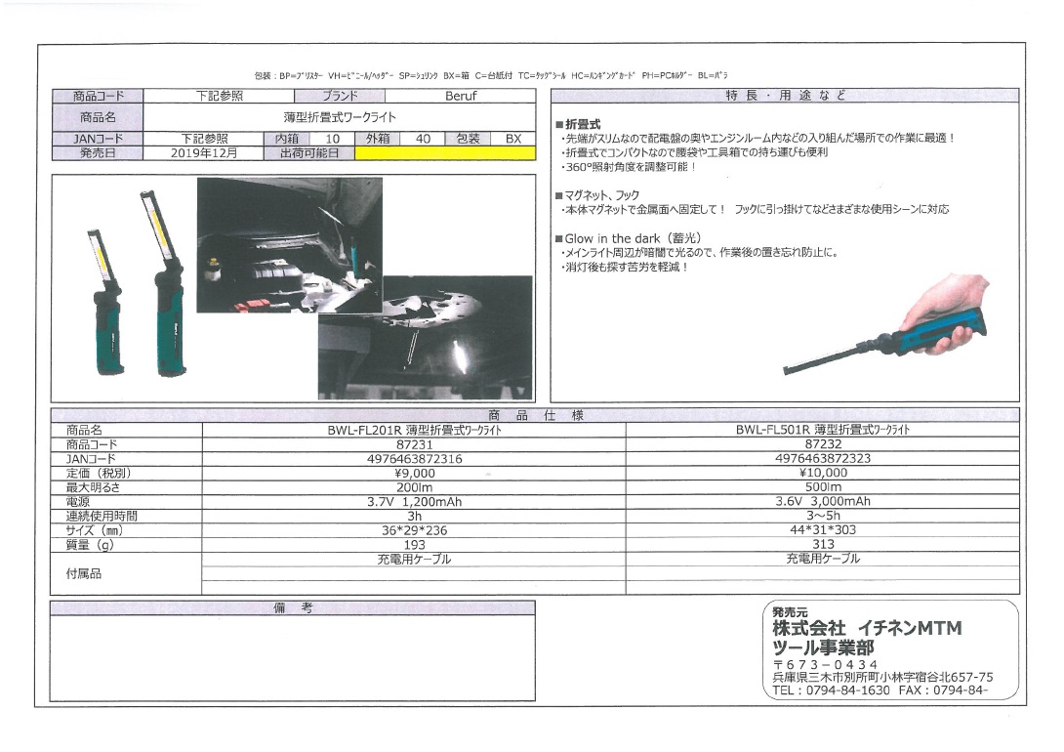Click JAN code "4976463872323"
Viewport: 1064px width, 752px height.
click(x=823, y=458)
